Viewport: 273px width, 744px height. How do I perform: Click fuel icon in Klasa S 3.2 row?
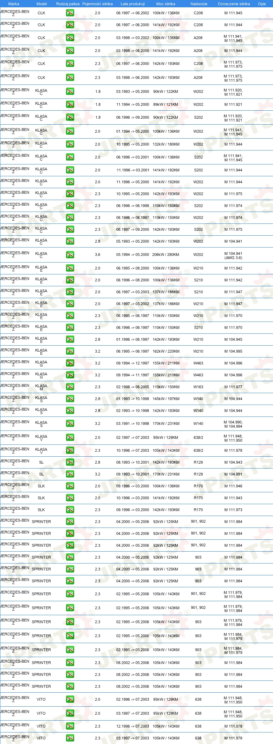point(70,423)
